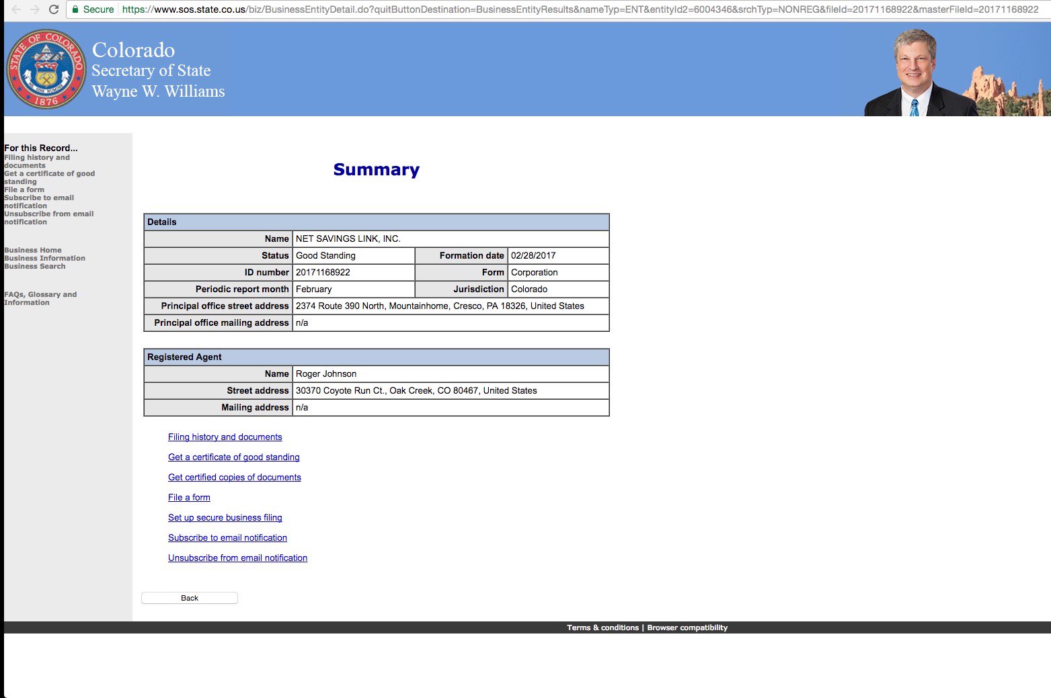Open main 'Subscribe to email notification' link

pos(227,537)
